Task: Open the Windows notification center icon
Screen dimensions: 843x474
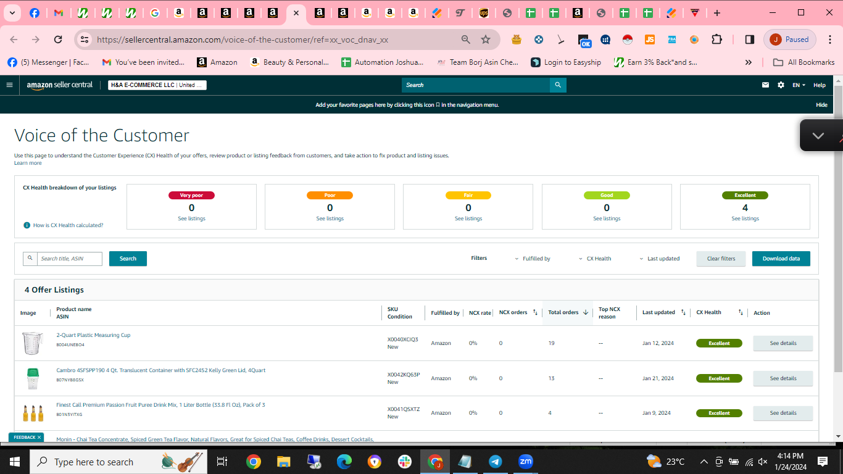Action: click(823, 462)
